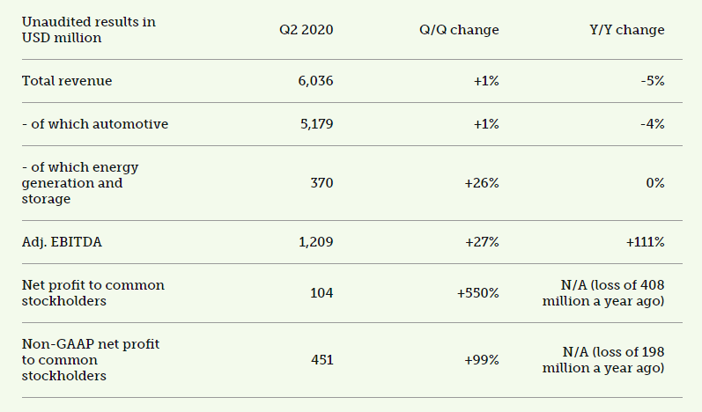Click the Q2 2020 column header
This screenshot has width=702, height=412.
pos(305,30)
